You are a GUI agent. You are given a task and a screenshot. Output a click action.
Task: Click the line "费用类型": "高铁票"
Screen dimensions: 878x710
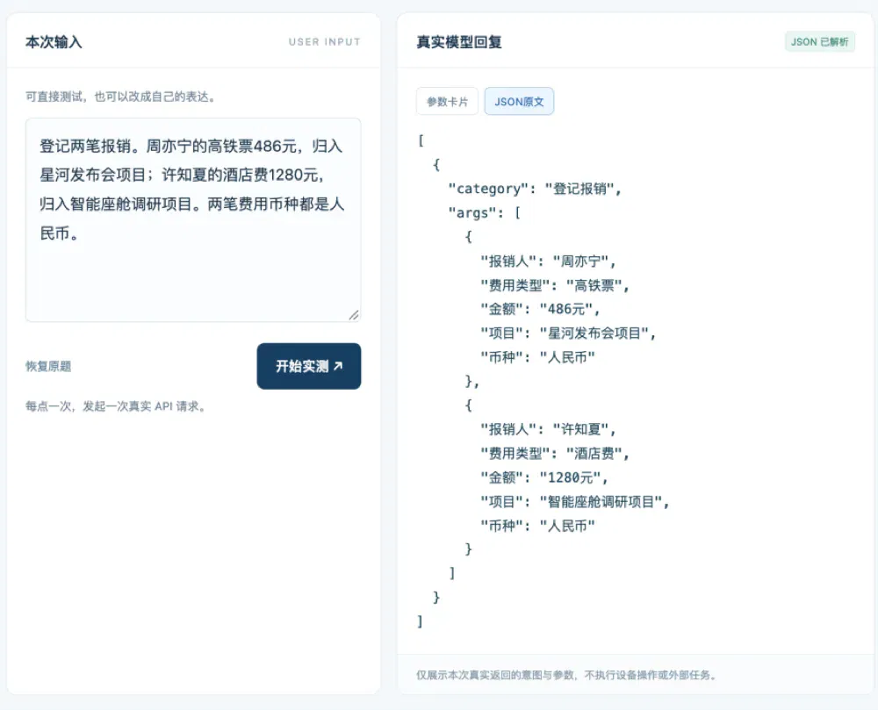555,285
